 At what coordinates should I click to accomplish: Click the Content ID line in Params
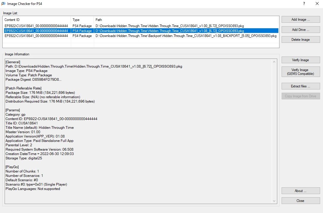pyautogui.click(x=51, y=119)
